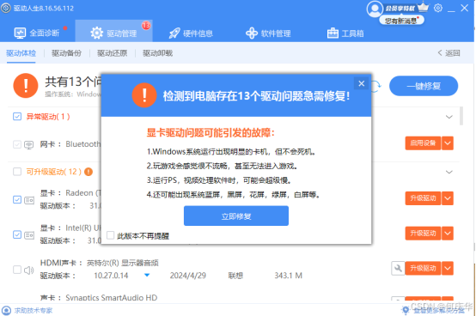Click the wrench icon in HDMI声卡 row
This screenshot has width=476, height=316.
398,268
